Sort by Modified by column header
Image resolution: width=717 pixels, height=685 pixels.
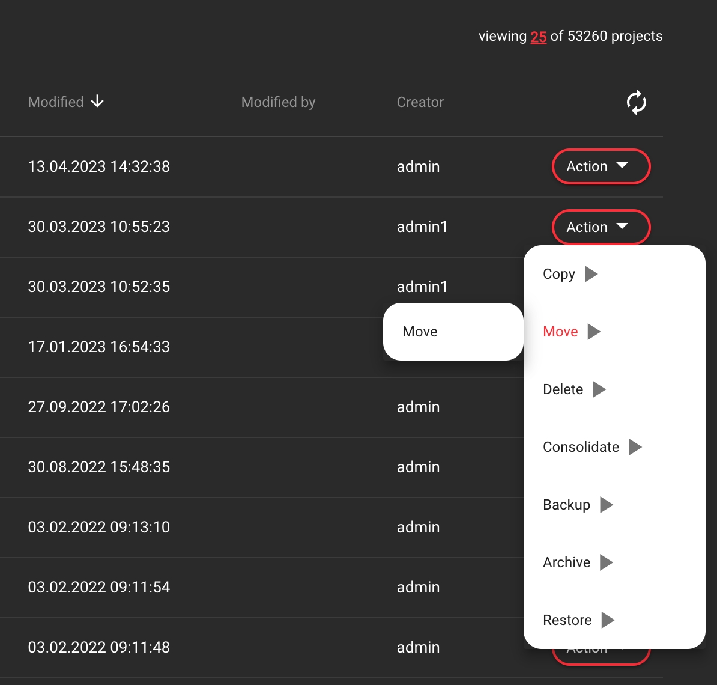pyautogui.click(x=278, y=102)
